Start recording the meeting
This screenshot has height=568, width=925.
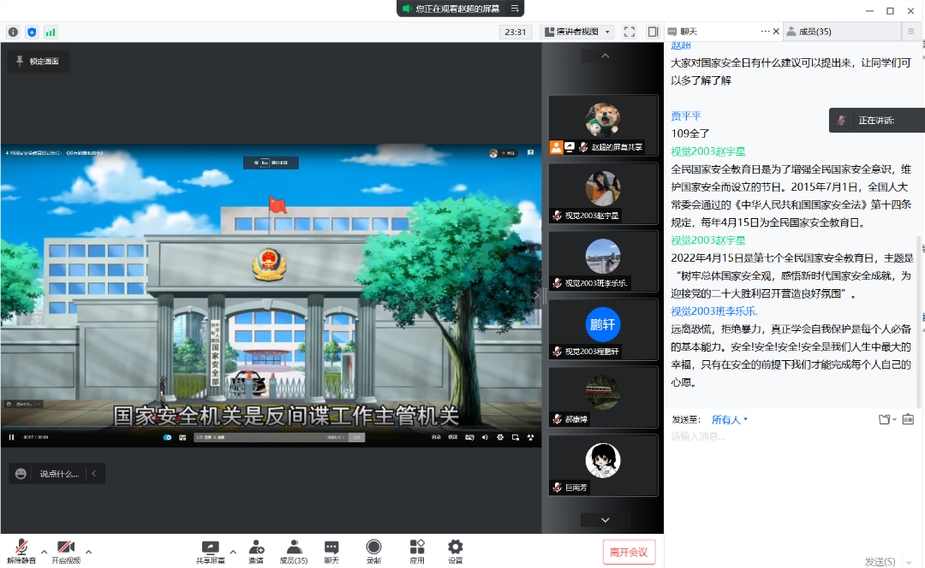[373, 552]
